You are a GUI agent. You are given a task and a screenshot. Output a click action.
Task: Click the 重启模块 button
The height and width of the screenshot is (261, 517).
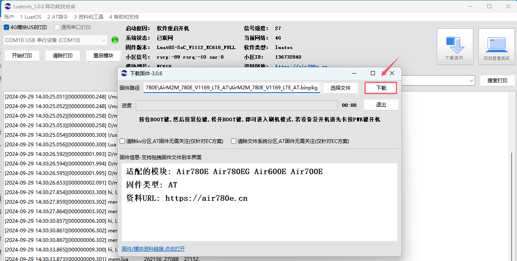pyautogui.click(x=103, y=56)
